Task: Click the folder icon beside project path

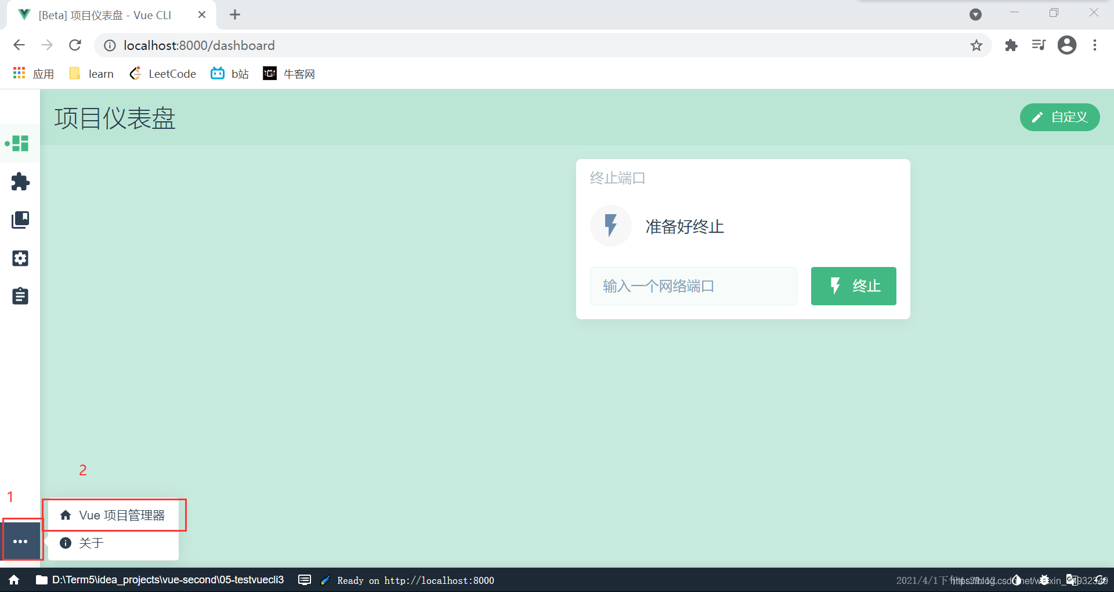Action: tap(42, 580)
